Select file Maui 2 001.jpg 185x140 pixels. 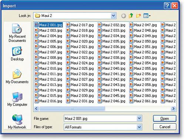click(48, 25)
